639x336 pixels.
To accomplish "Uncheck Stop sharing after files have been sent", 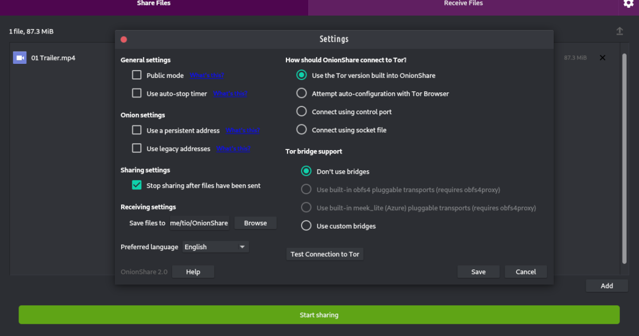I will point(137,185).
